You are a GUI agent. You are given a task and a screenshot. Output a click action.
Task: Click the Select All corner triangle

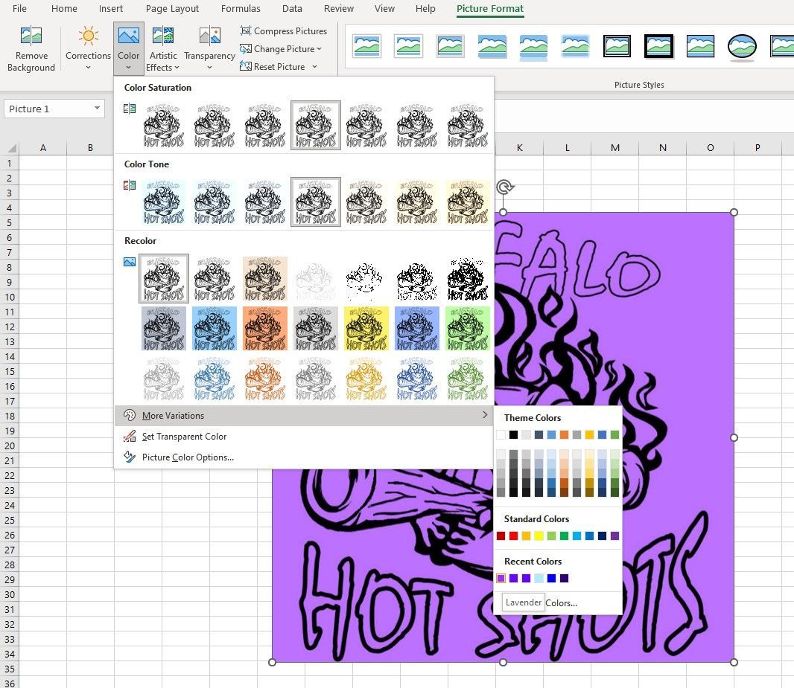(12, 148)
